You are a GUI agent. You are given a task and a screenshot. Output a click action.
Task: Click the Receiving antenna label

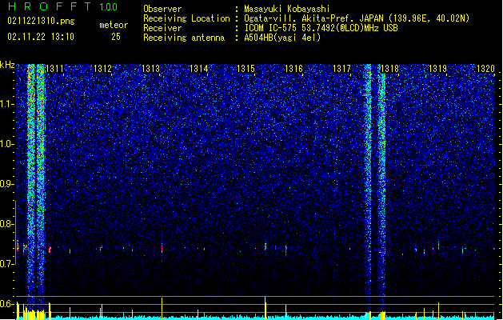point(184,38)
